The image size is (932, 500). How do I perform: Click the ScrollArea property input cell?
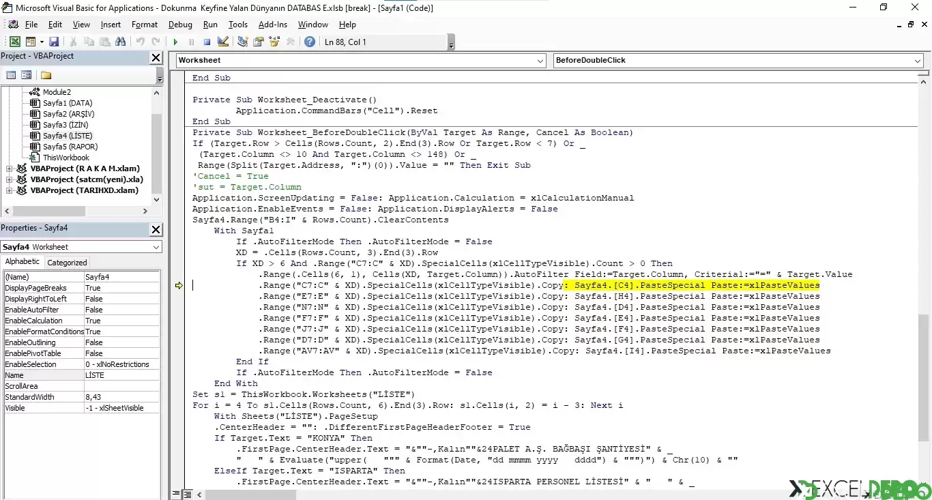(122, 386)
